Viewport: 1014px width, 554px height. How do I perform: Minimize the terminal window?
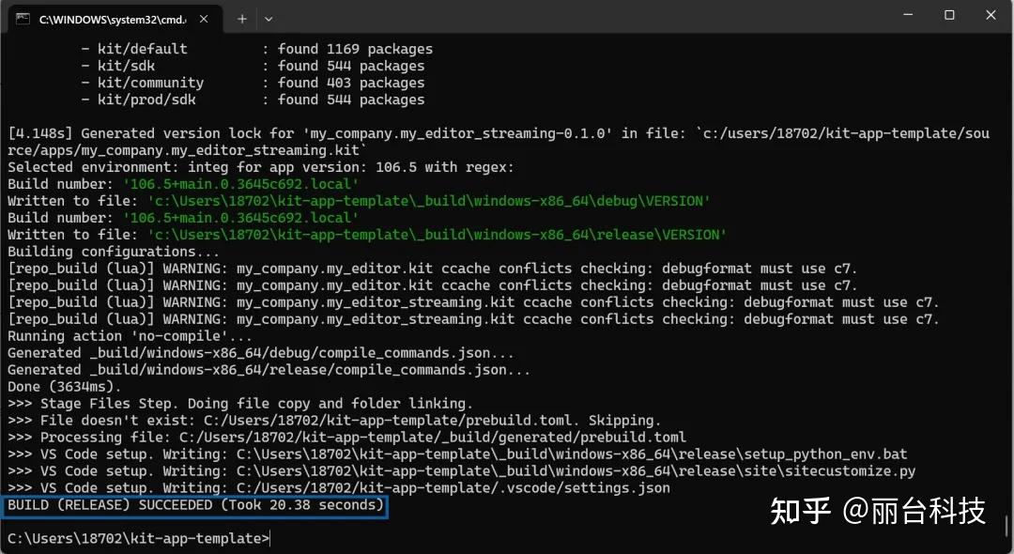(x=908, y=15)
